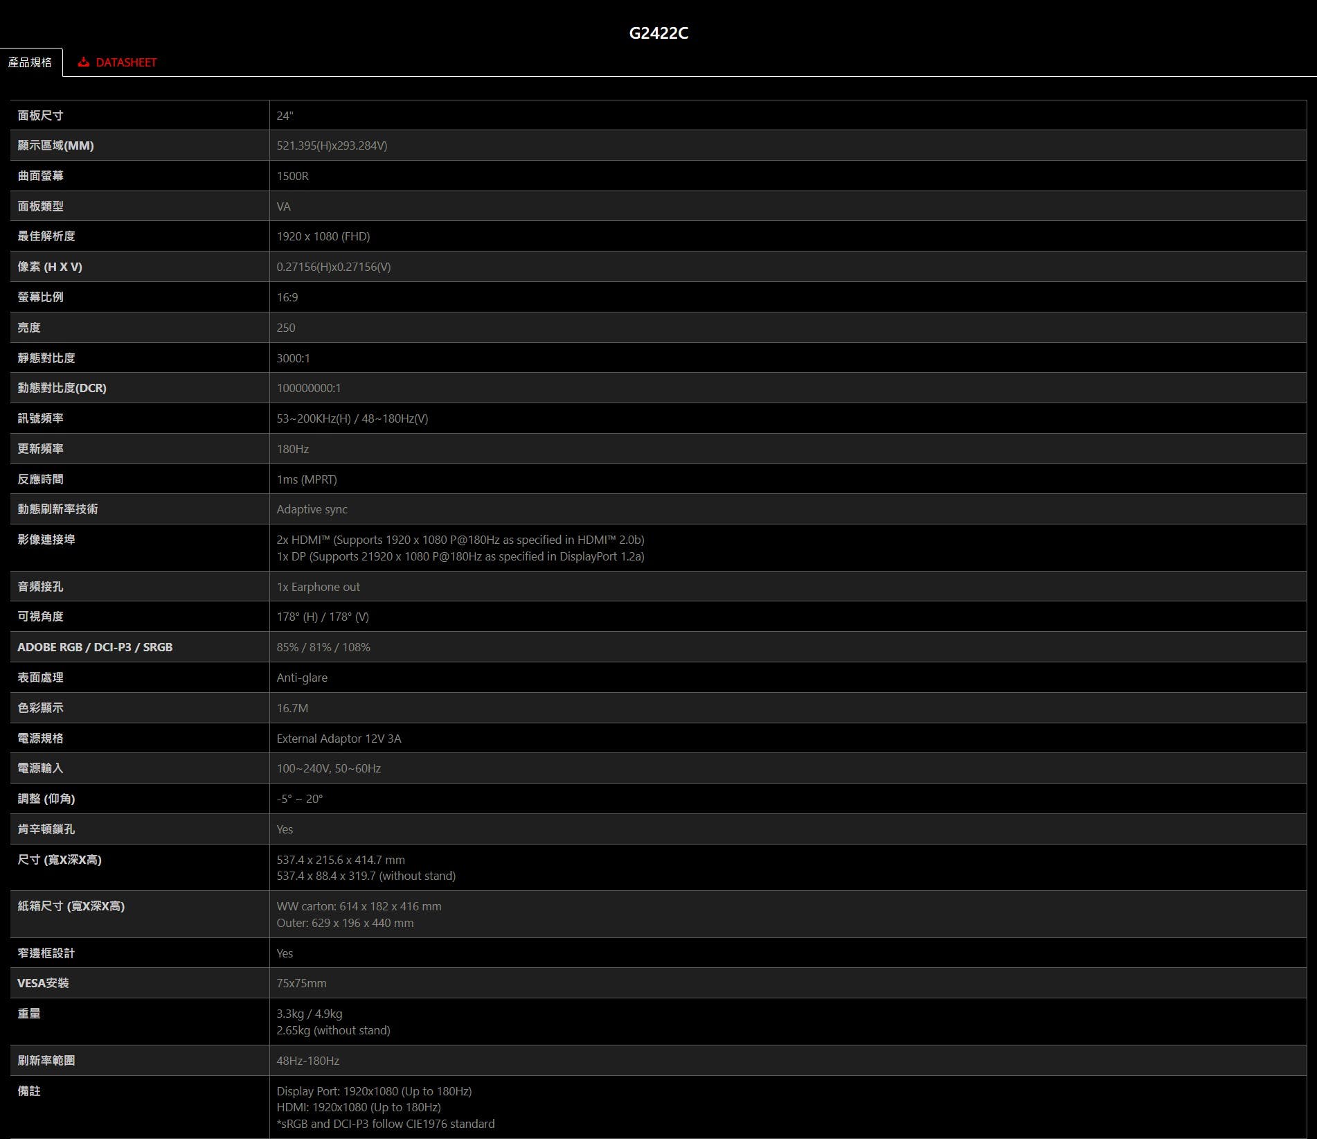Select the display area value 521.395(H)x293.284V)
The height and width of the screenshot is (1139, 1317).
332,145
